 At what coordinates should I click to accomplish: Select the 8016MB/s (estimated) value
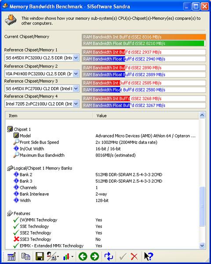[x=116, y=155]
